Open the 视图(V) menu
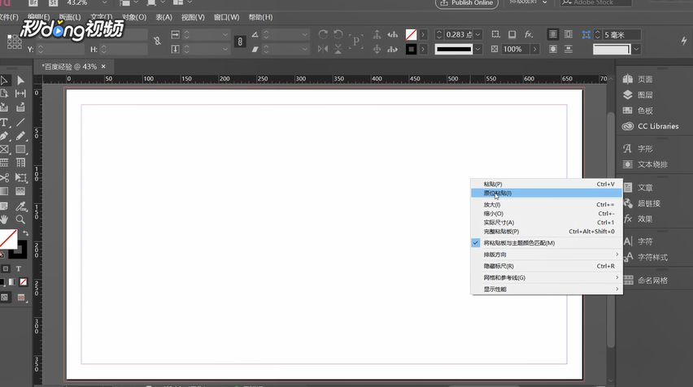The height and width of the screenshot is (387, 693). (193, 17)
